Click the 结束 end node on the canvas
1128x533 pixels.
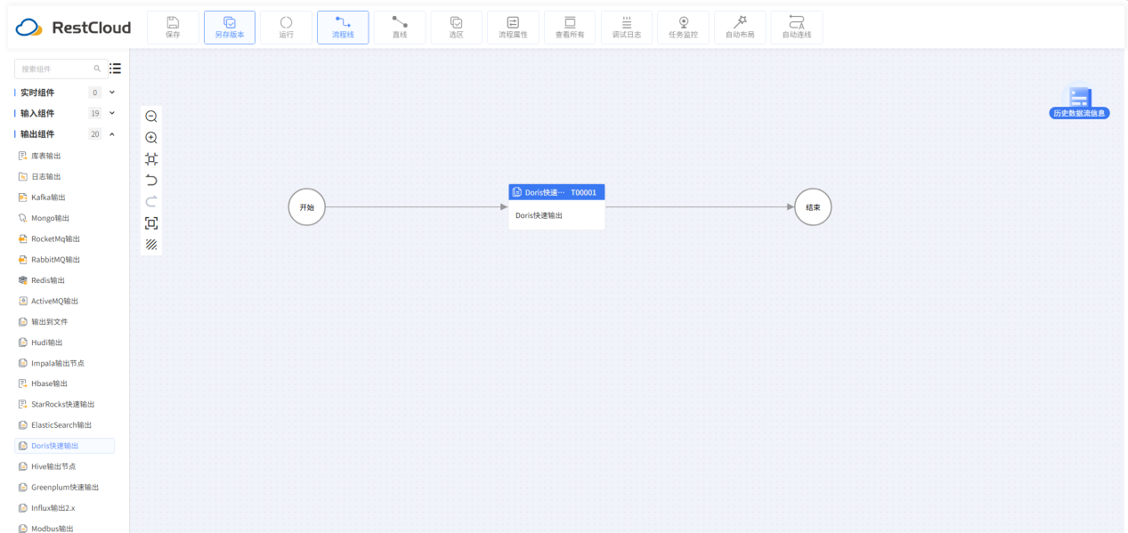click(813, 207)
